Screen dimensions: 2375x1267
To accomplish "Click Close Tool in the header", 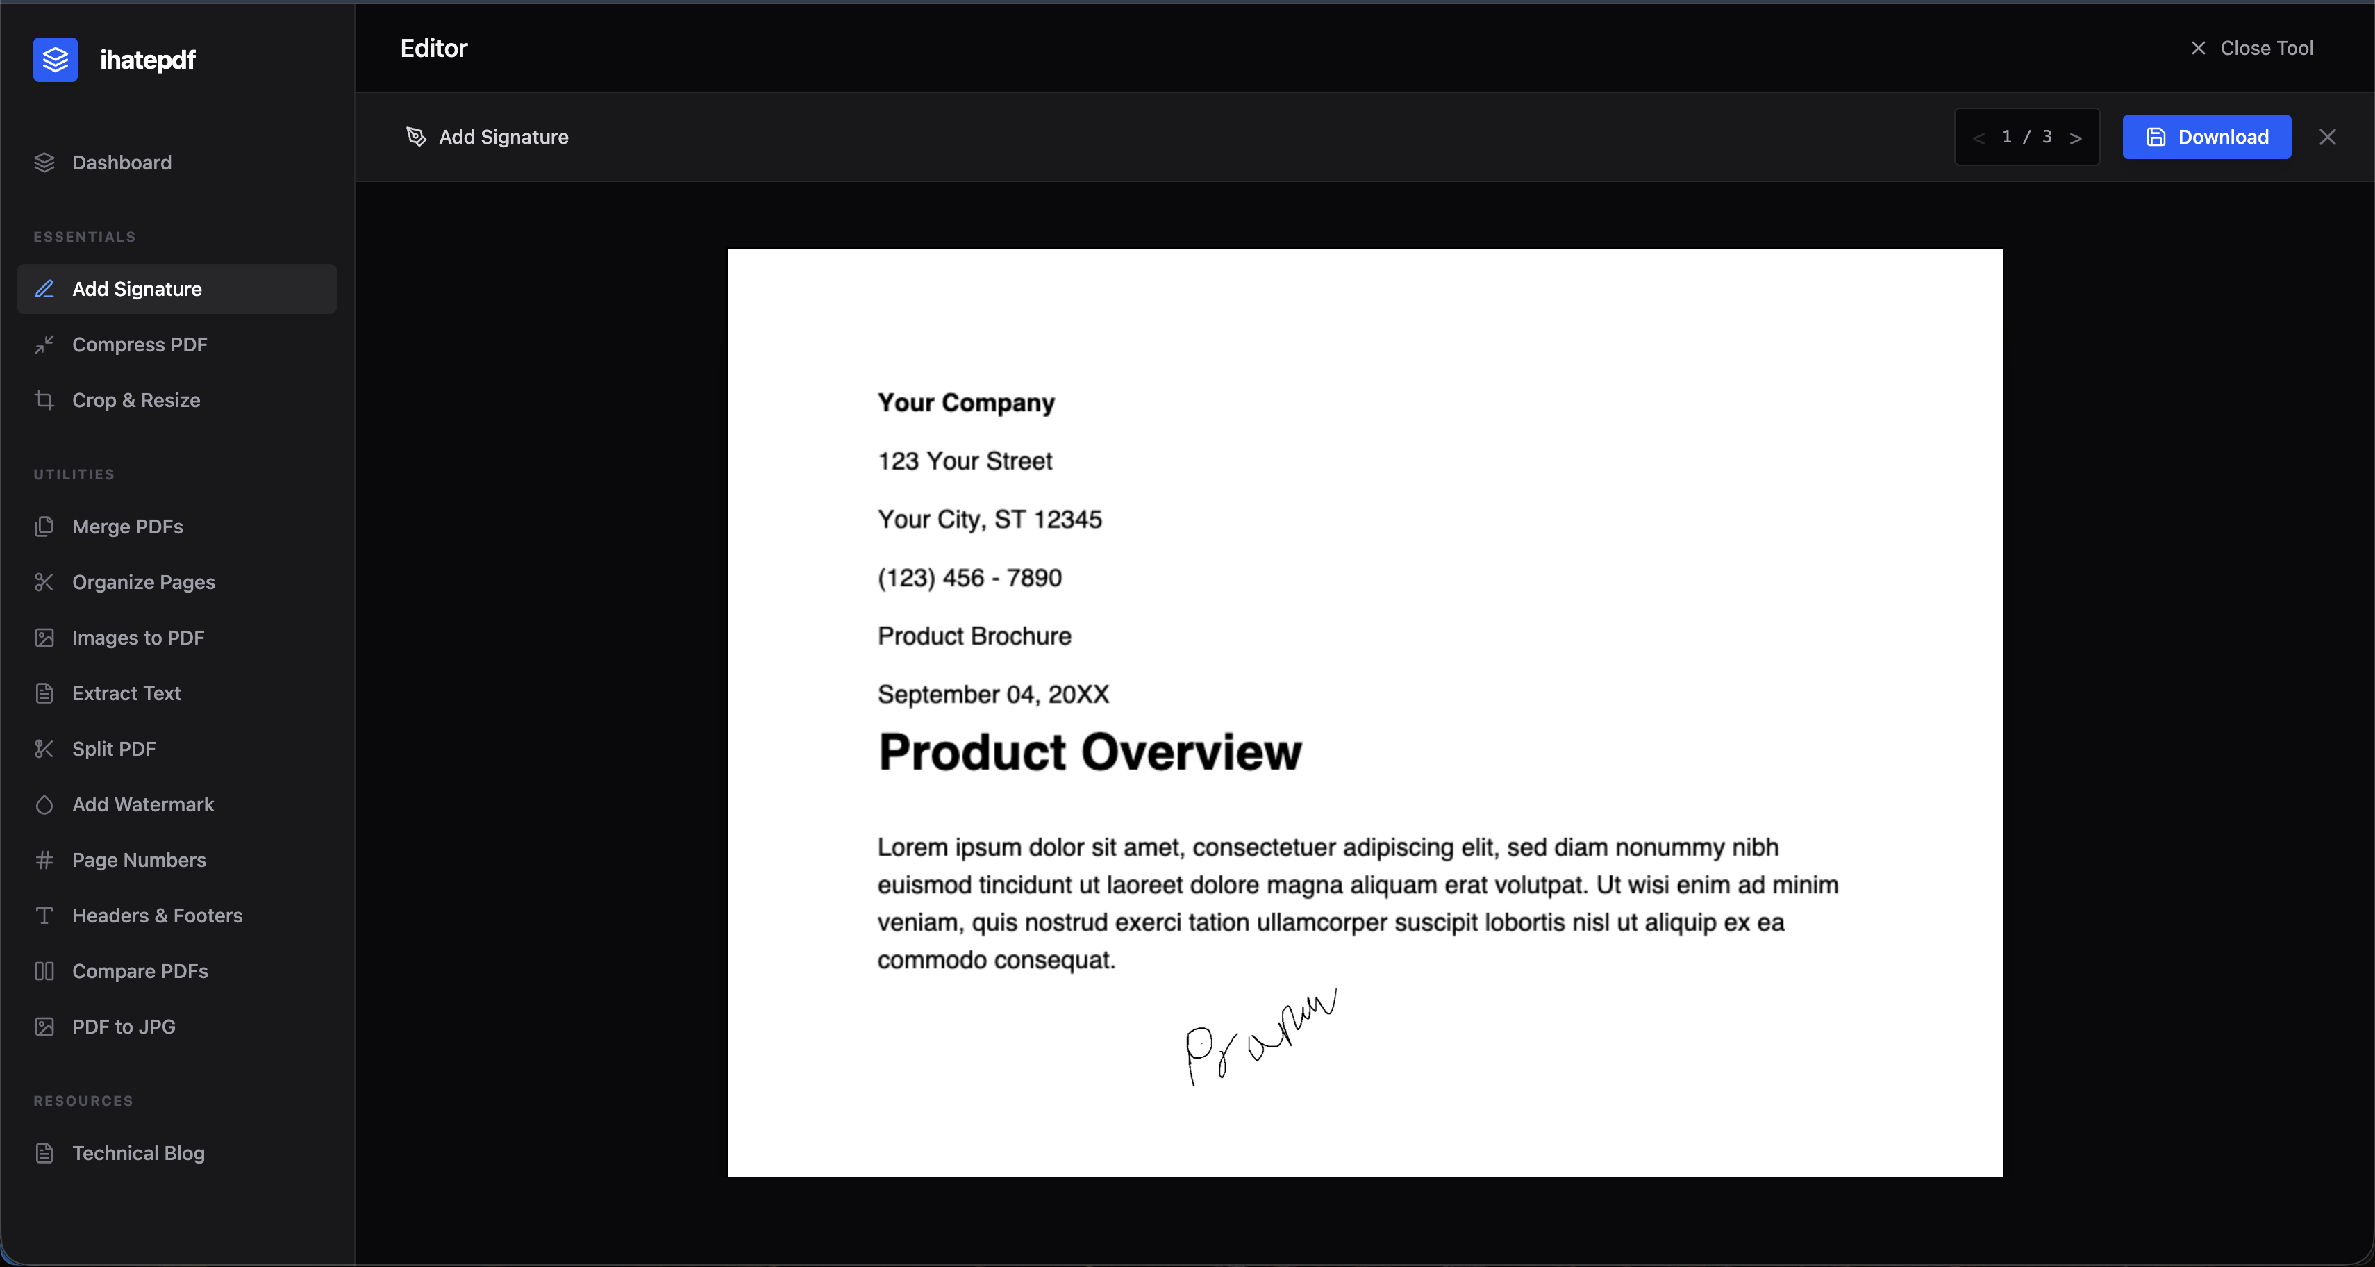I will pyautogui.click(x=2251, y=48).
